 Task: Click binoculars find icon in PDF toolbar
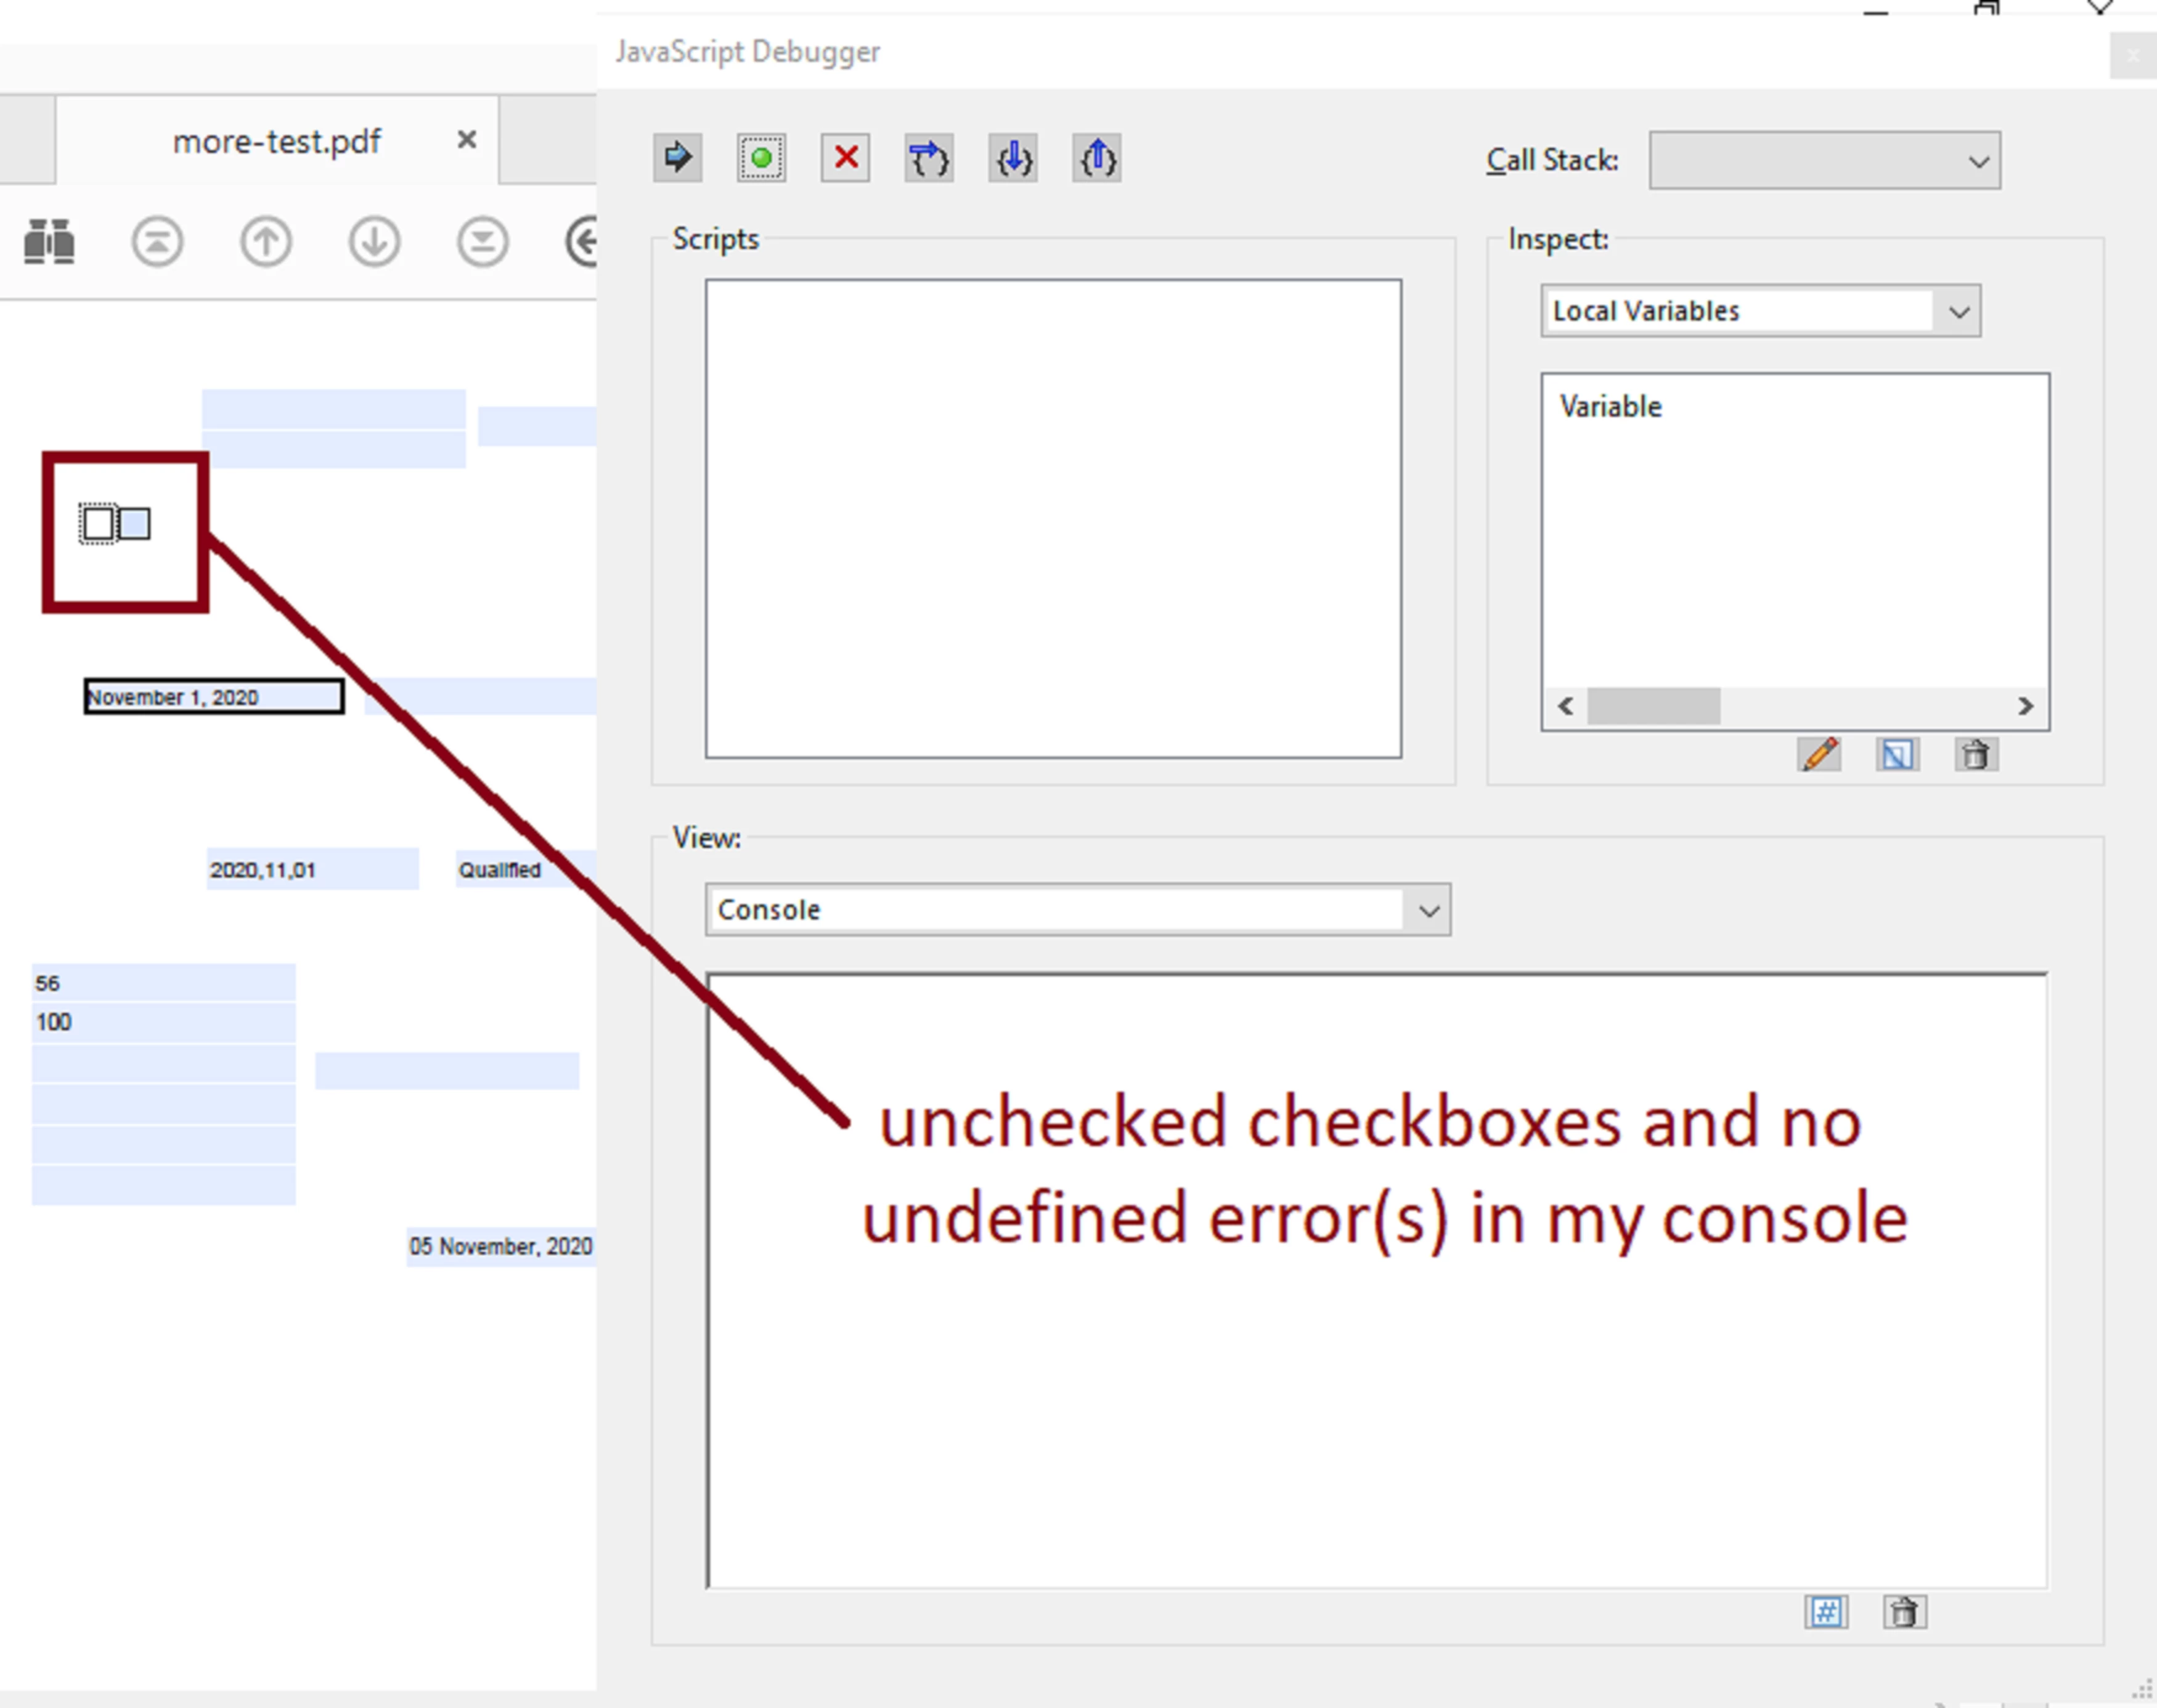coord(49,241)
